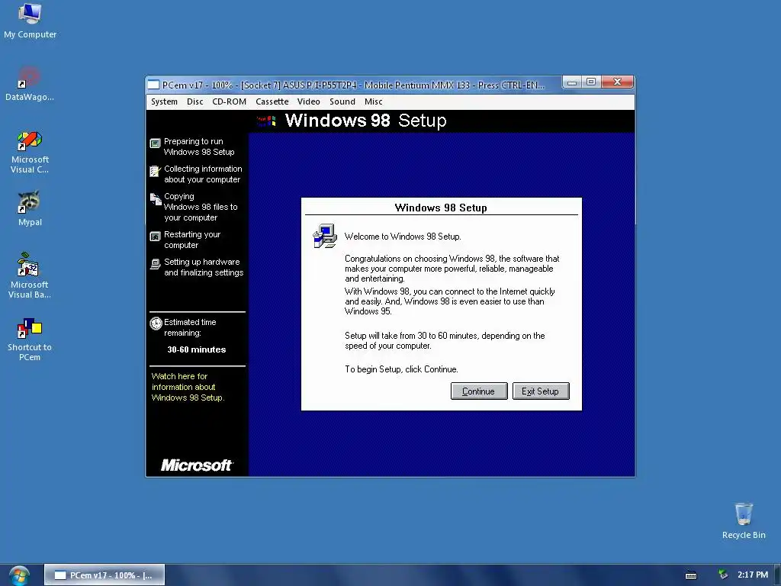Open the Recycle Bin
The height and width of the screenshot is (586, 781).
[744, 520]
